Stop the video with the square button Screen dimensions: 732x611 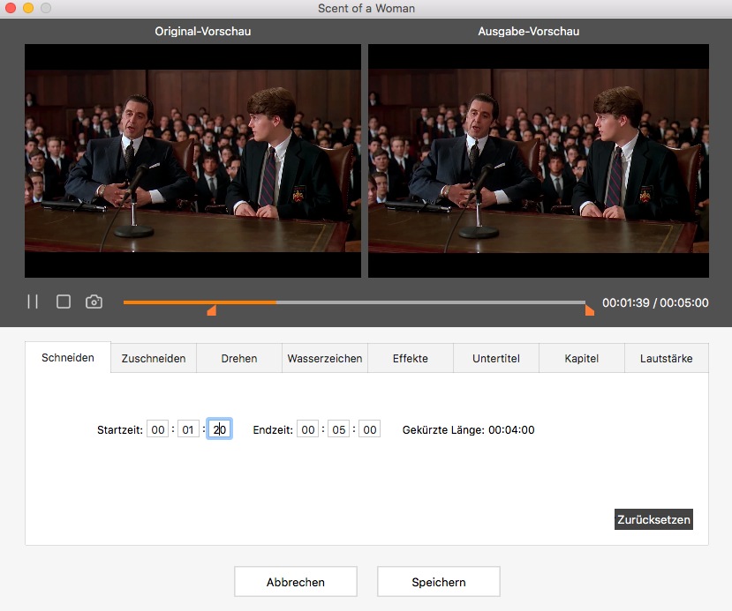pos(64,302)
